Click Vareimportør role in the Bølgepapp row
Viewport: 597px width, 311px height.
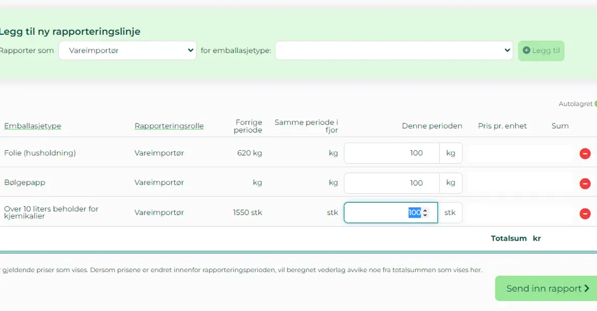pyautogui.click(x=159, y=182)
